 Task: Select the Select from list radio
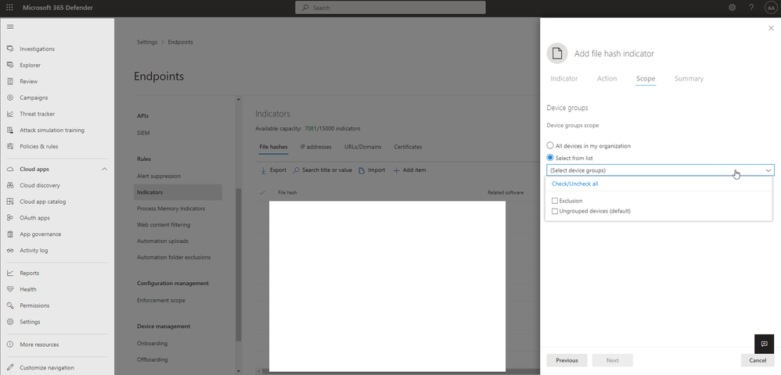tap(550, 158)
